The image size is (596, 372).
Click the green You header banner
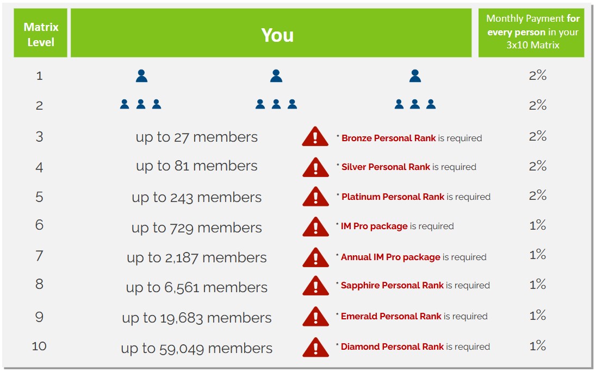tap(271, 33)
